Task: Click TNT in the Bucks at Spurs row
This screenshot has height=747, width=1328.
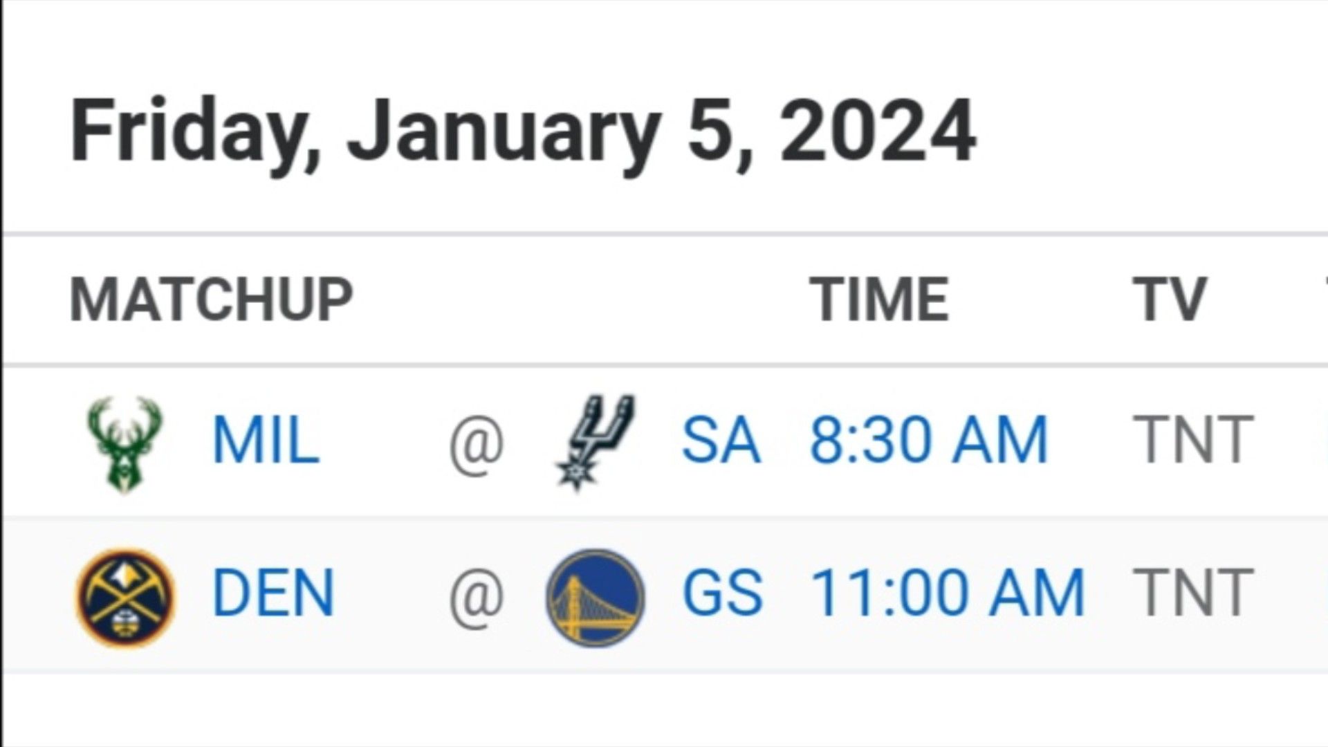Action: 1193,440
